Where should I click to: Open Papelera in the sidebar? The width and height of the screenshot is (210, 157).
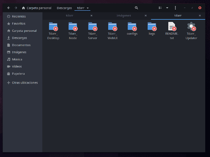[x=23, y=73]
